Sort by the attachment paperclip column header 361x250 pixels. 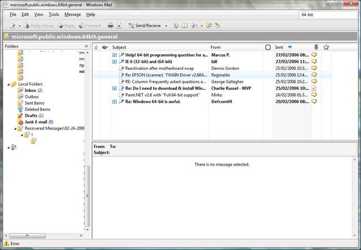click(96, 47)
